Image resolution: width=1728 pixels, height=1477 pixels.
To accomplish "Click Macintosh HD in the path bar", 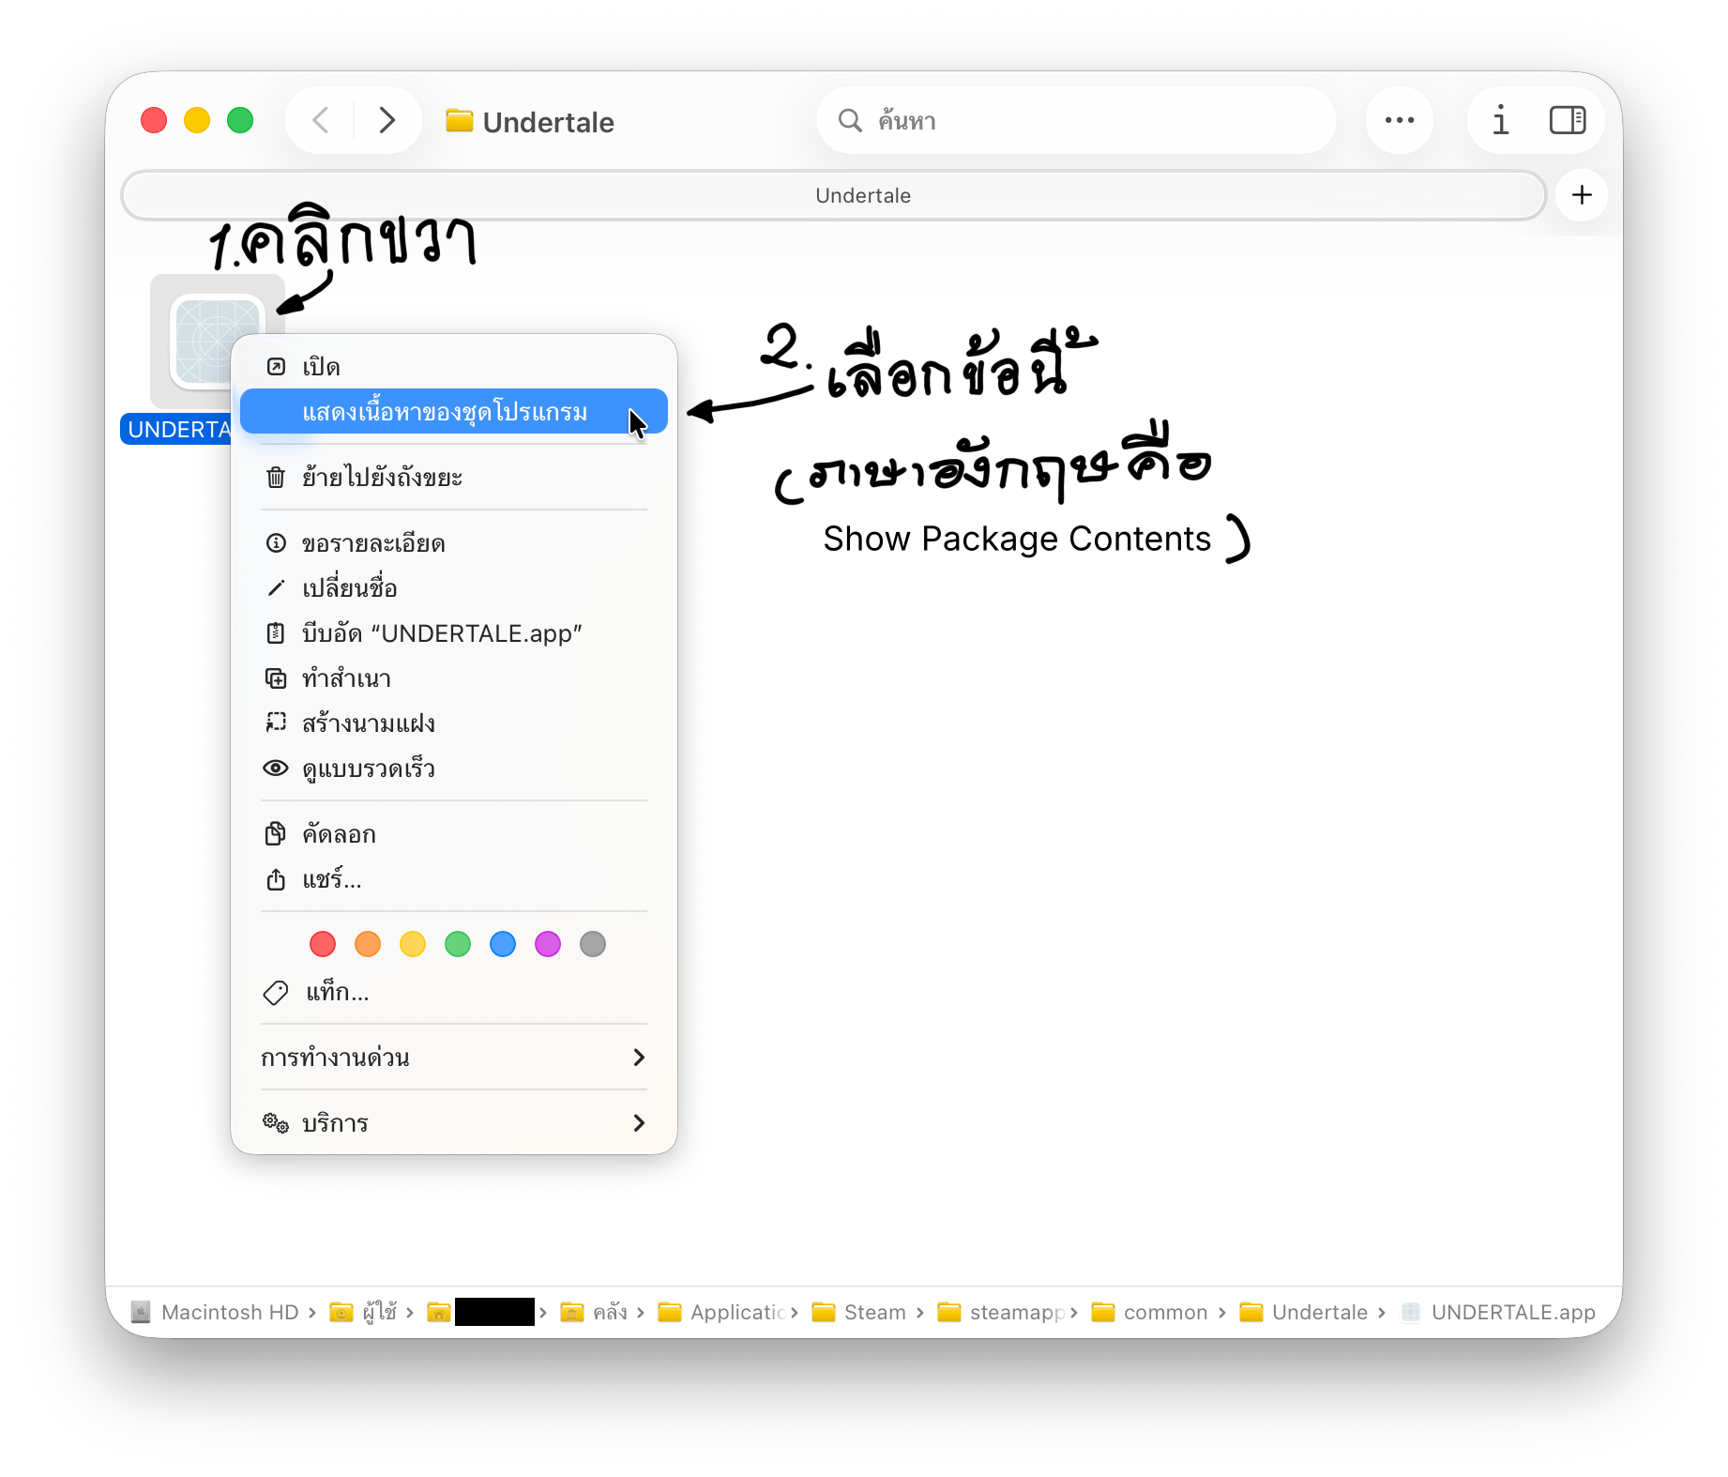I will click(x=215, y=1312).
